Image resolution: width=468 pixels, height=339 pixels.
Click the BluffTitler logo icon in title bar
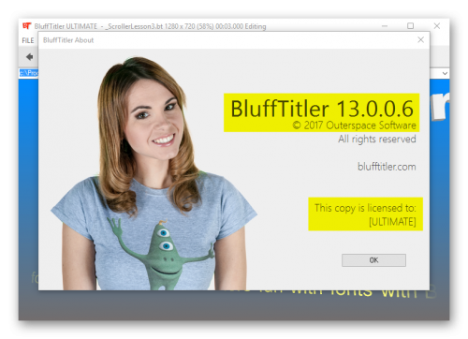27,26
